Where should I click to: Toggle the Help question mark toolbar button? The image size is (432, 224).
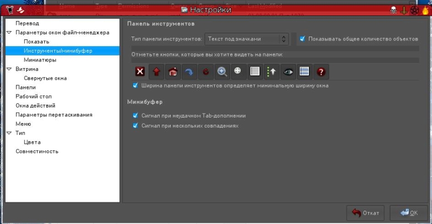coord(321,72)
